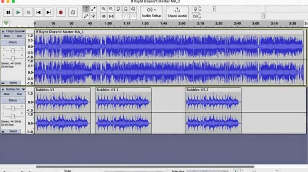Screen dimensions: 308x172
Task: Trim audio outside the selection
Action: click(x=104, y=16)
